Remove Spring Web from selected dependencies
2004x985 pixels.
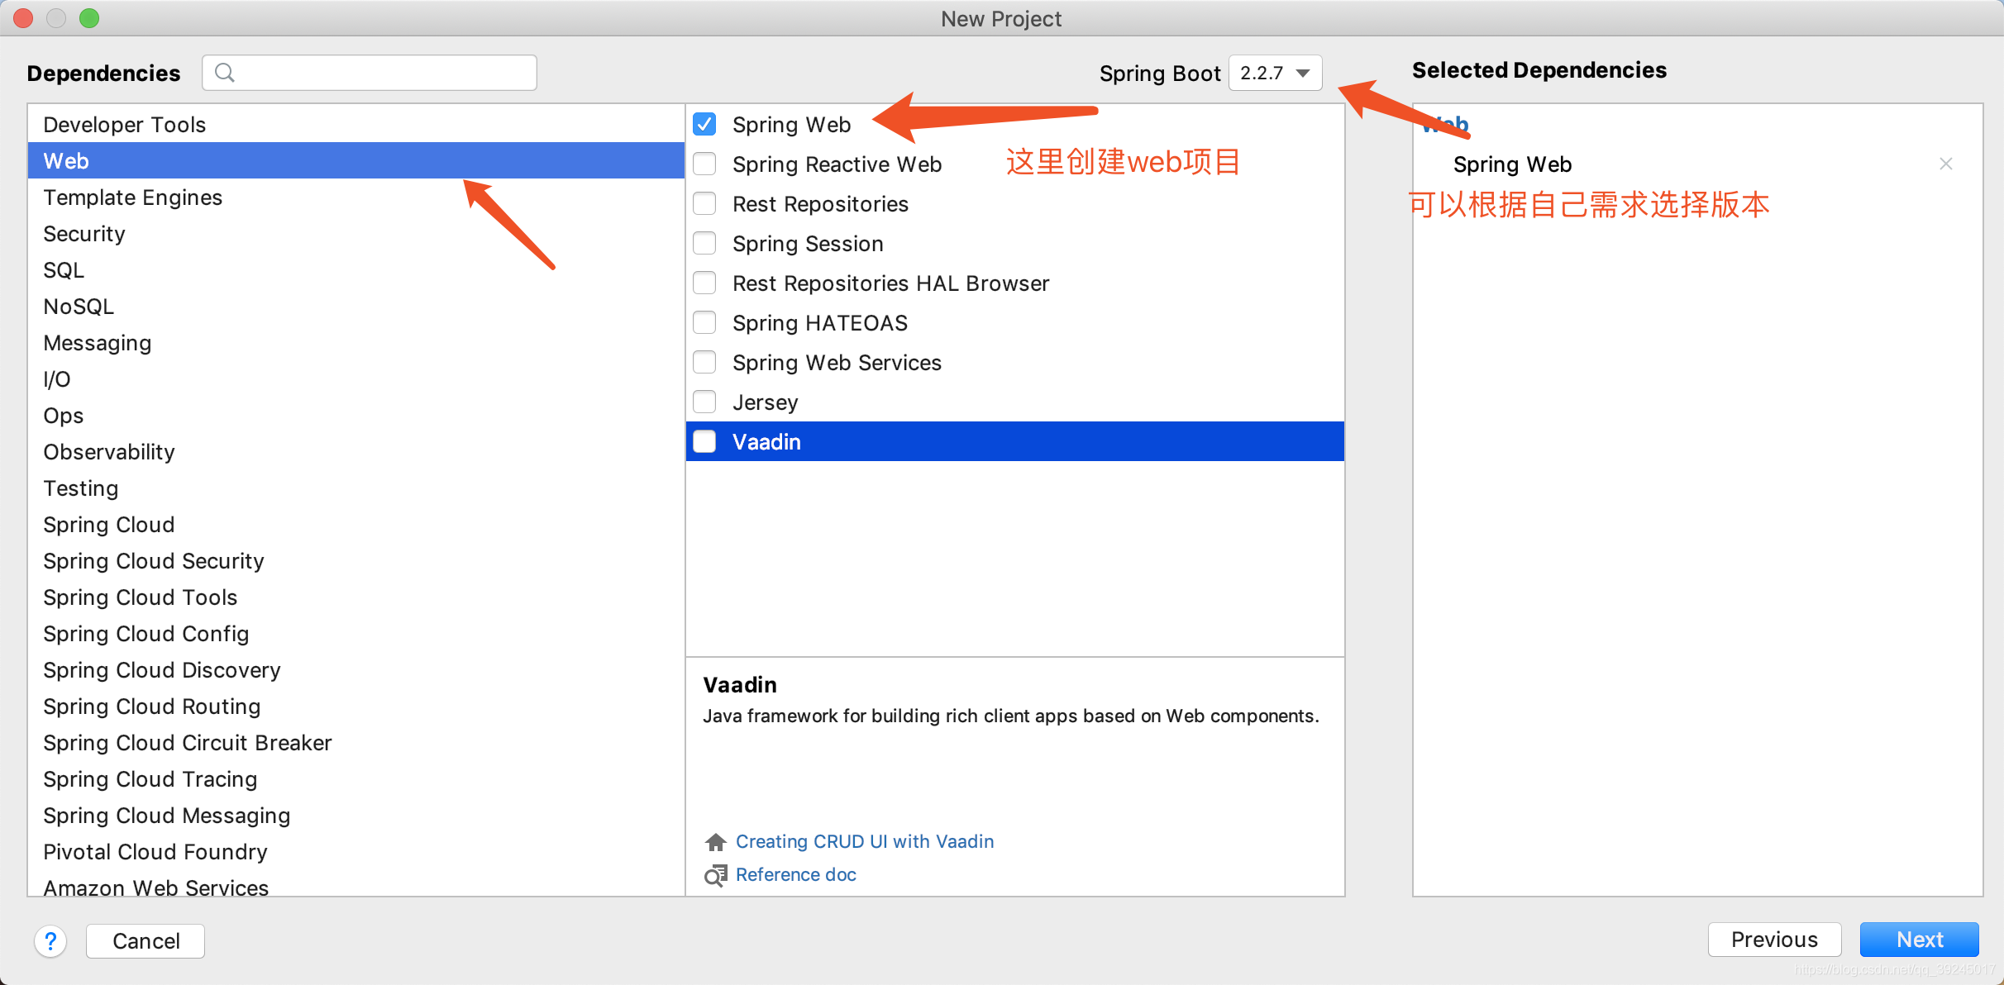tap(1946, 164)
